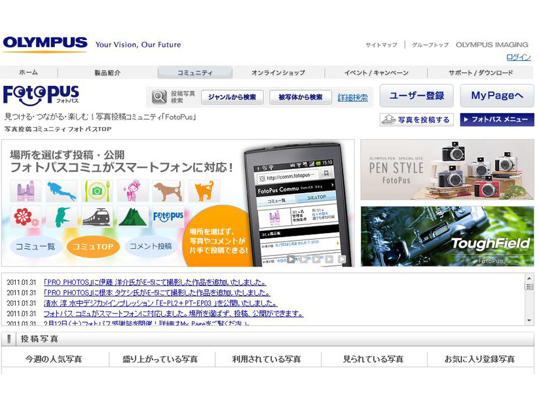The height and width of the screenshot is (406, 539).
Task: Click the OLYMPUS IMAGING link
Action: (x=492, y=45)
